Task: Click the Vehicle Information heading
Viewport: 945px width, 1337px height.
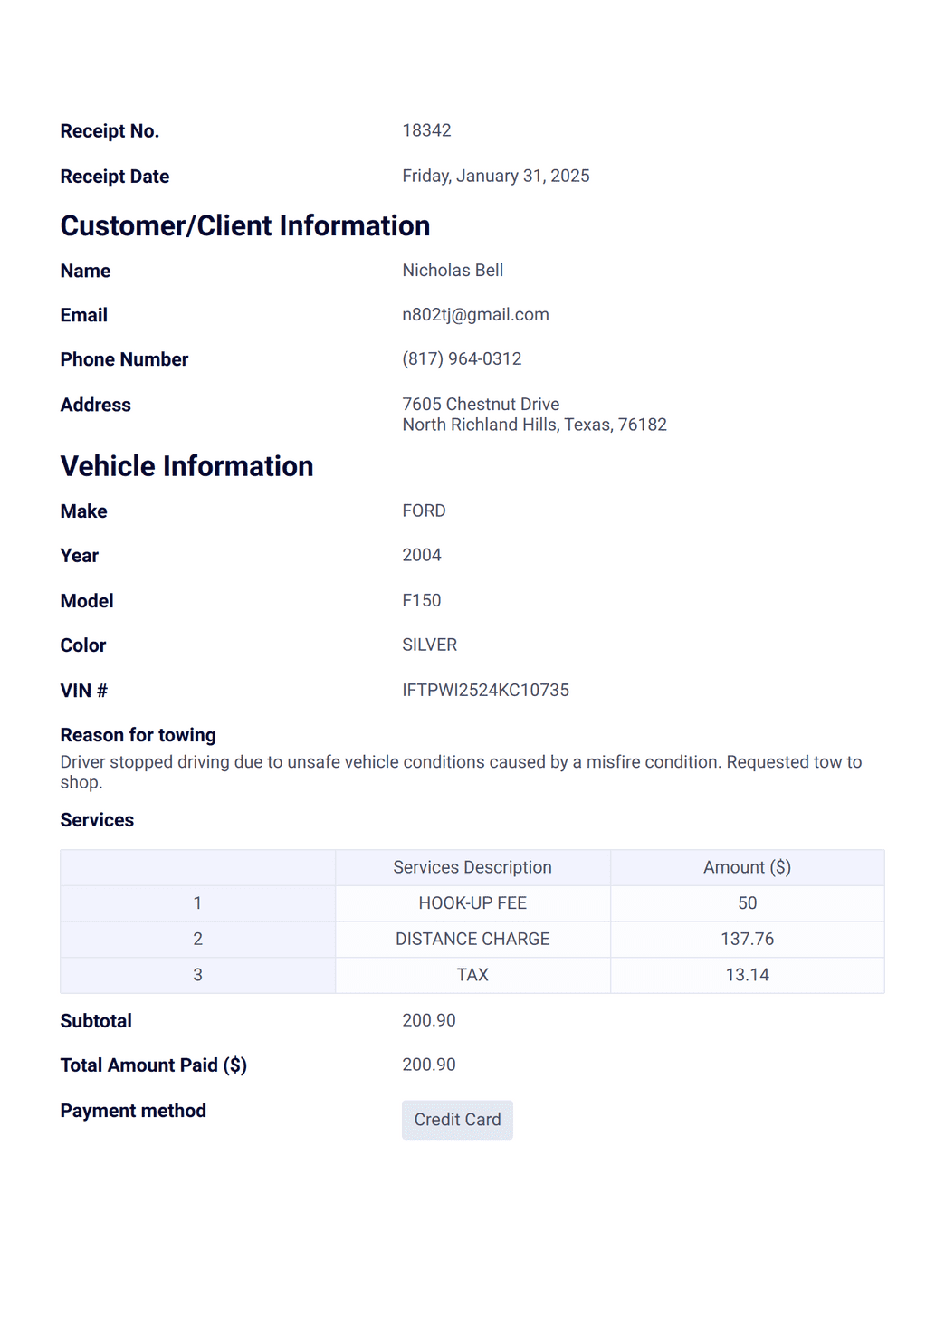Action: 187,466
